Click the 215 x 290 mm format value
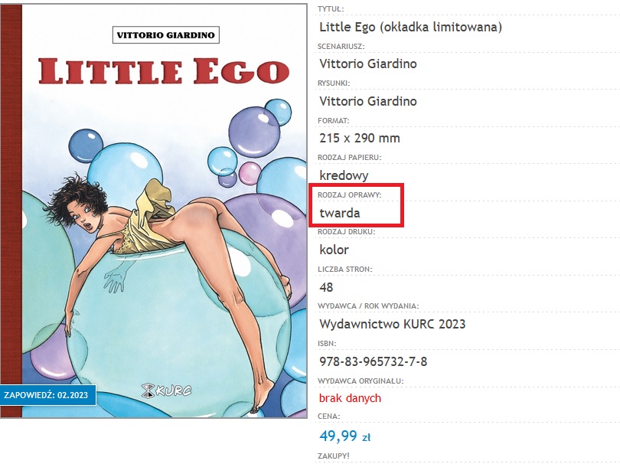The height and width of the screenshot is (464, 620). [359, 139]
